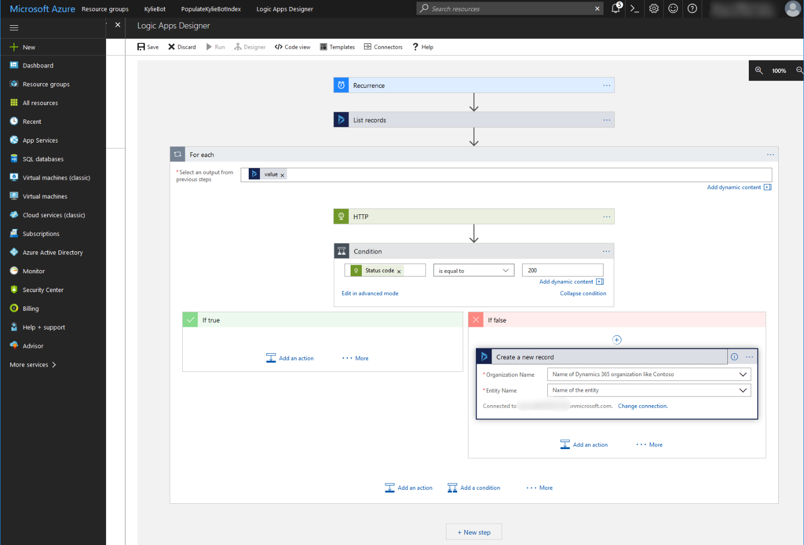Click the If true checkmark icon
This screenshot has width=804, height=545.
click(x=190, y=320)
